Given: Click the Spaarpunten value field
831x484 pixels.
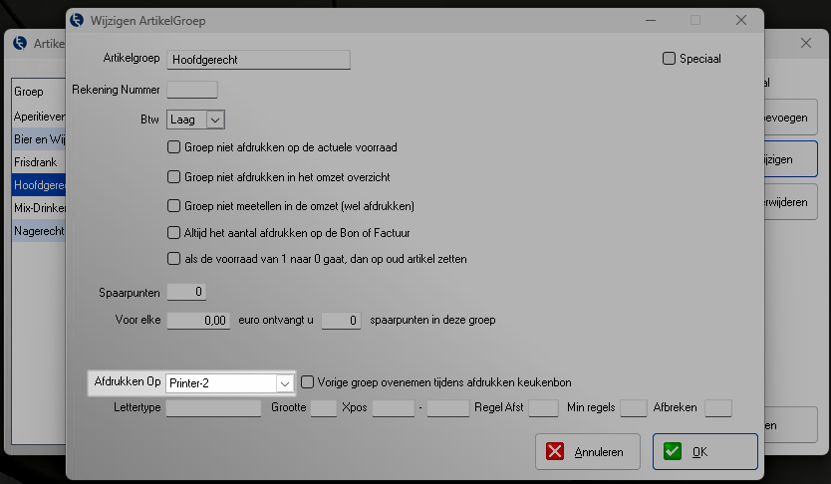Looking at the screenshot, I should [186, 292].
